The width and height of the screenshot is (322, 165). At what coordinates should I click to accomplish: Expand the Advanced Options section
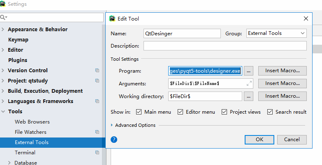click(x=112, y=125)
